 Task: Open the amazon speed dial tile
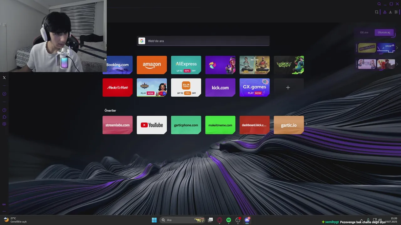pyautogui.click(x=152, y=65)
